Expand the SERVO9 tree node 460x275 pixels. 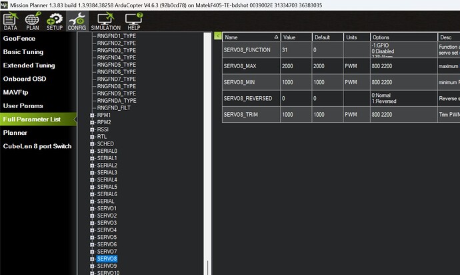93,266
